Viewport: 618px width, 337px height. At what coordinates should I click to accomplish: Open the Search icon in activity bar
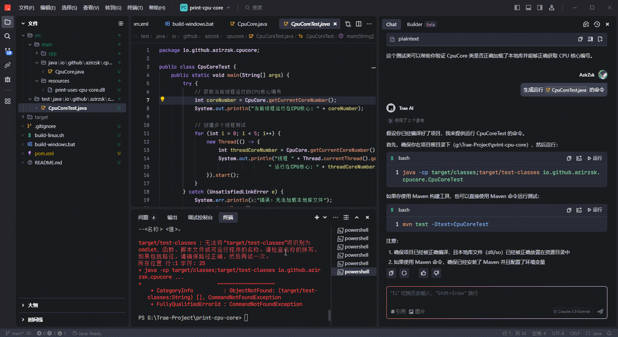pyautogui.click(x=7, y=36)
